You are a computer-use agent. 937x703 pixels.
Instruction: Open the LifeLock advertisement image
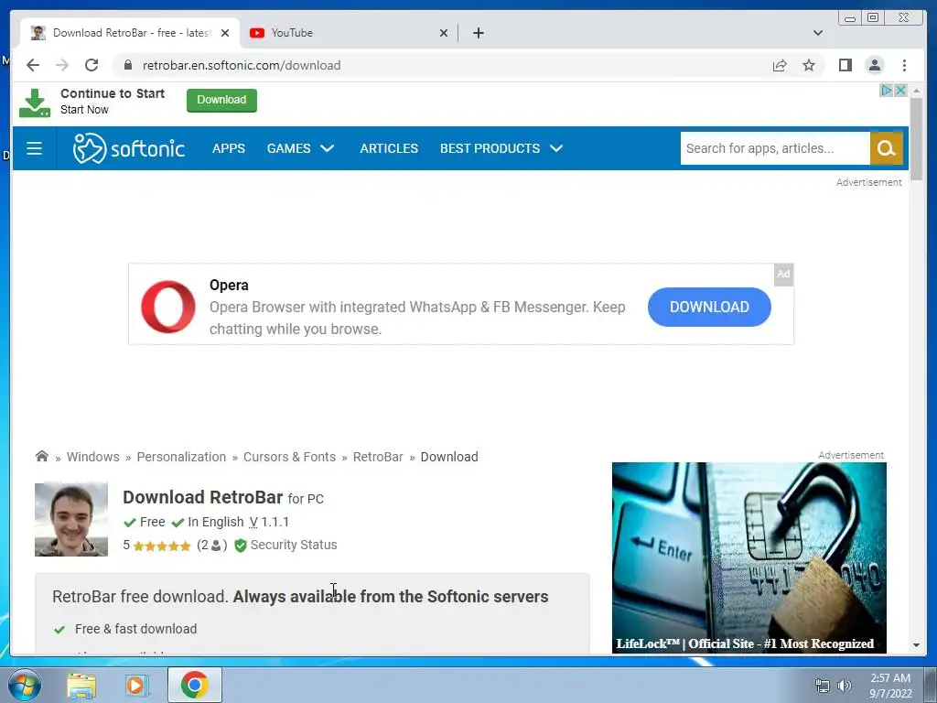tap(749, 557)
